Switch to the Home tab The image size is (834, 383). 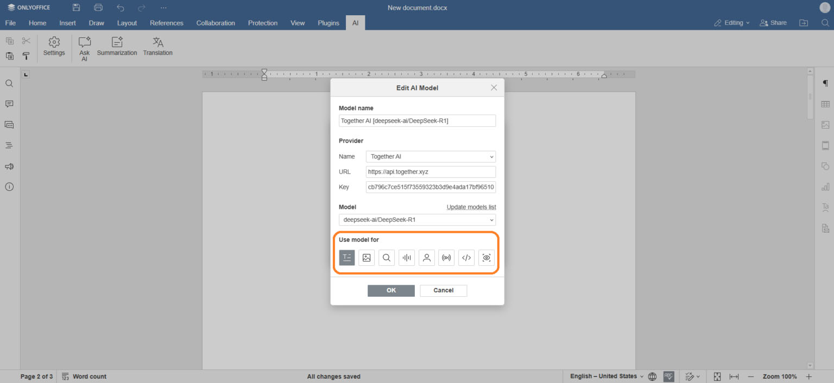[37, 23]
